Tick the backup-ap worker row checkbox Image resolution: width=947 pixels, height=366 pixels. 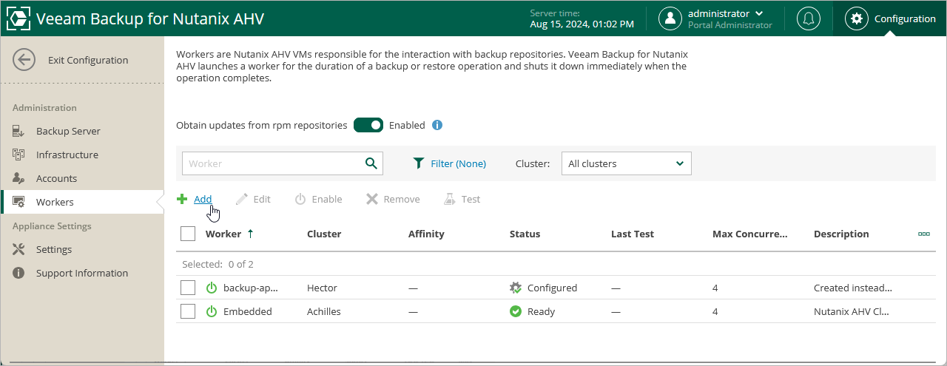[188, 288]
